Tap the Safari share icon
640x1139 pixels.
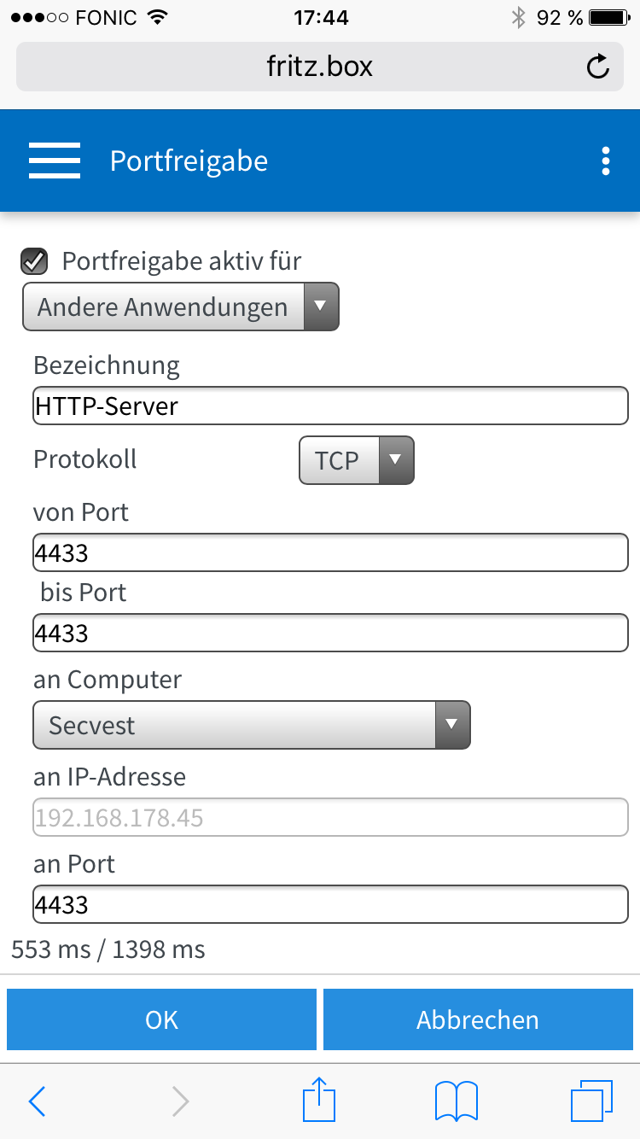[x=319, y=1100]
